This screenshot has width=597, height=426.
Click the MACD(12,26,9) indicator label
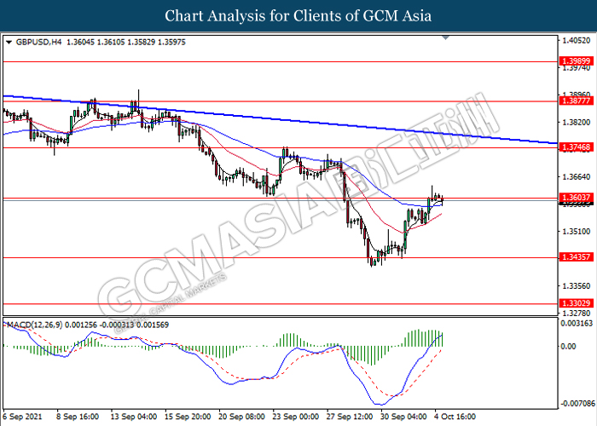pyautogui.click(x=35, y=325)
